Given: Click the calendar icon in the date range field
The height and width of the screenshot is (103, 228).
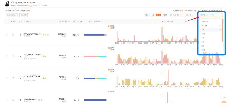Looking at the screenshot, I should point(172,15).
